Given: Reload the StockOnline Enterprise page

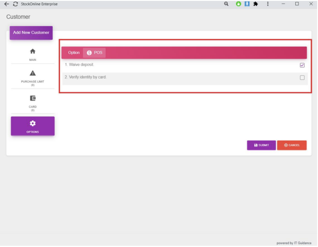Looking at the screenshot, I should pos(15,4).
